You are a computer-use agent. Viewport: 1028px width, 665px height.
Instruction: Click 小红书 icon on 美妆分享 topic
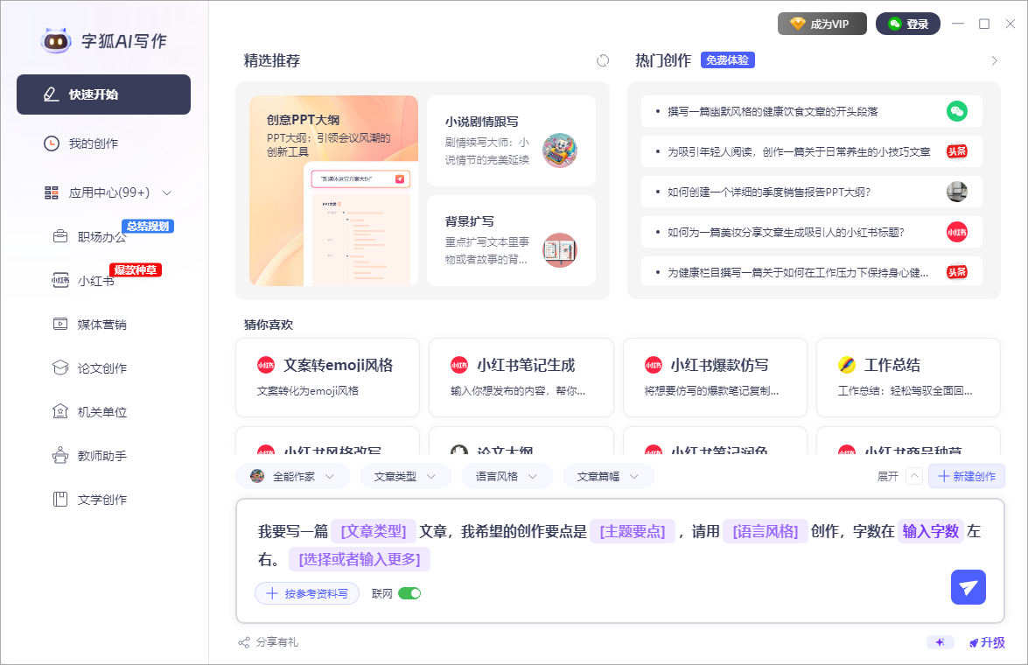coord(957,232)
